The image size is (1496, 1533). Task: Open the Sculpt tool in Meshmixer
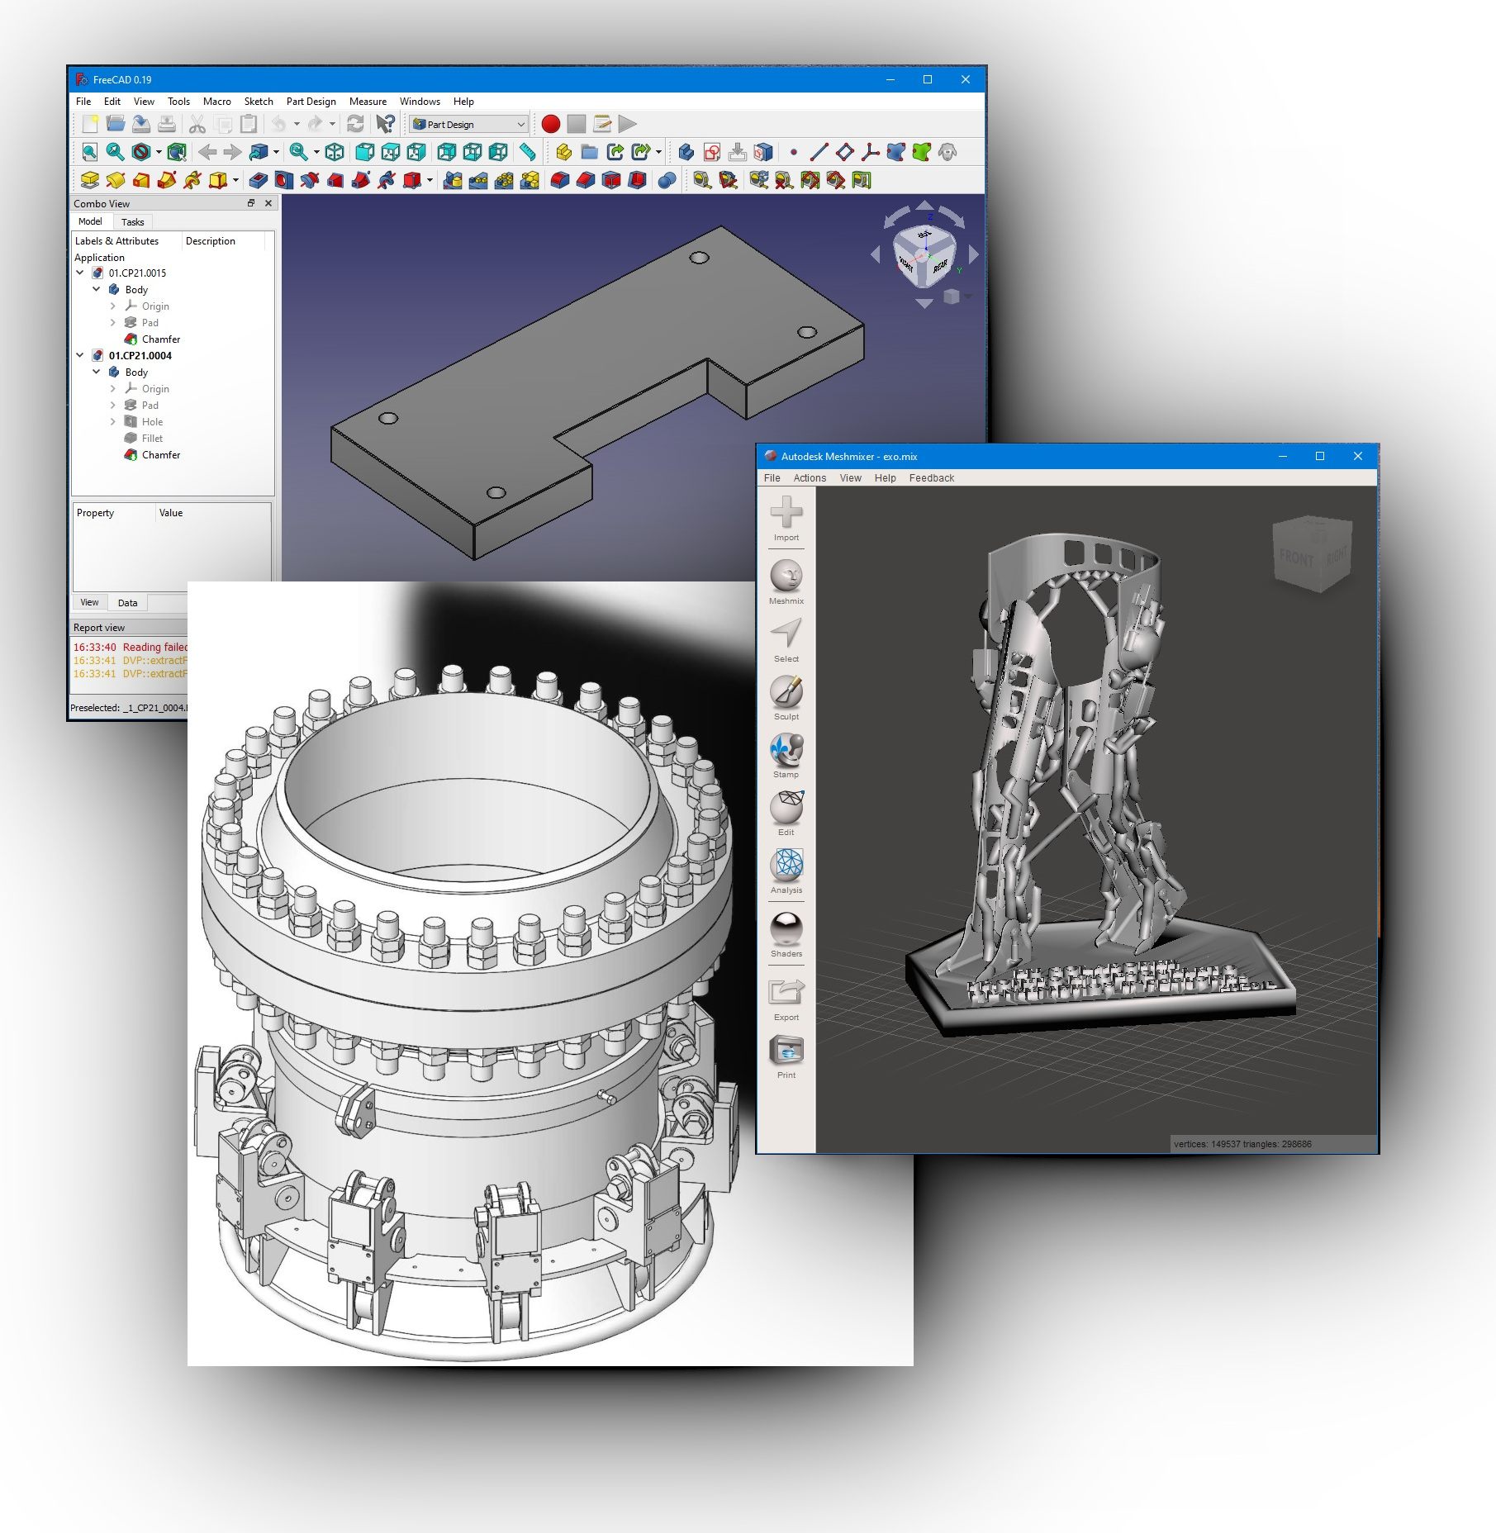(x=786, y=693)
